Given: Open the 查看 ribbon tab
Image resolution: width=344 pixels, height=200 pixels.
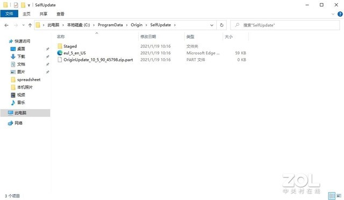Looking at the screenshot, I should 61,14.
